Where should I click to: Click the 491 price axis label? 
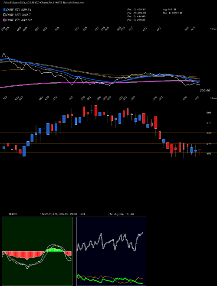[x=209, y=153]
